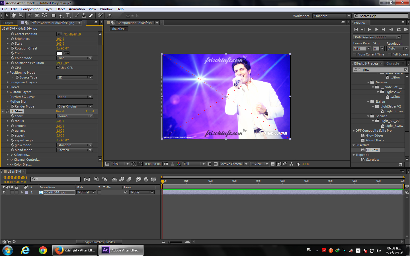Open the Color Mode Tint dropdown
Screen dimensions: 410x256
[x=74, y=58]
